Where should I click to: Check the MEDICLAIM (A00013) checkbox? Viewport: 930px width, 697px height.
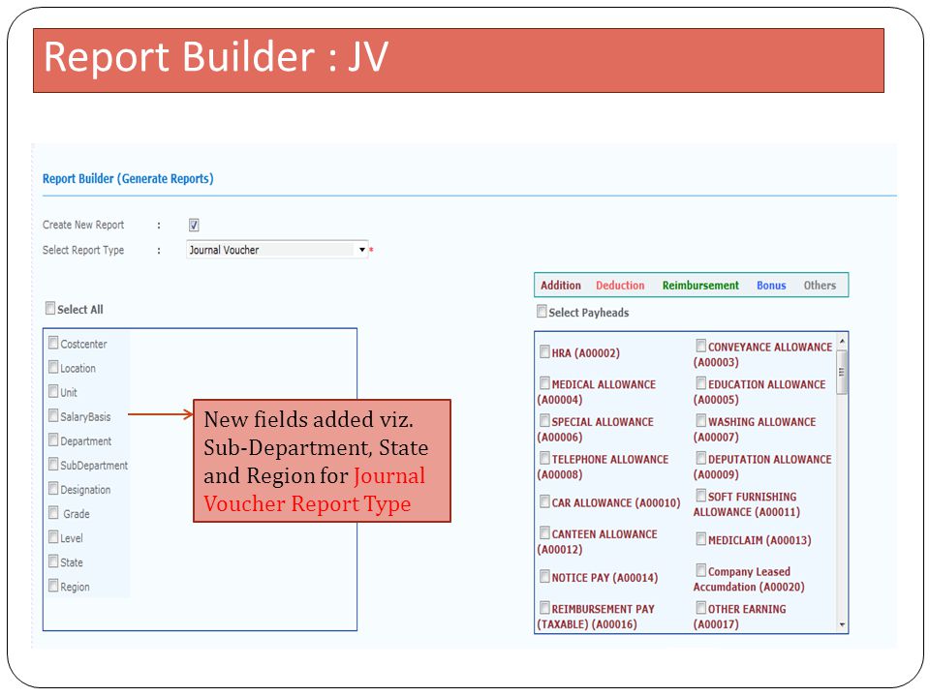pyautogui.click(x=701, y=539)
